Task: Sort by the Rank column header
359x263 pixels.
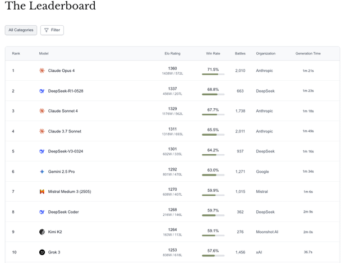Action: [16, 53]
